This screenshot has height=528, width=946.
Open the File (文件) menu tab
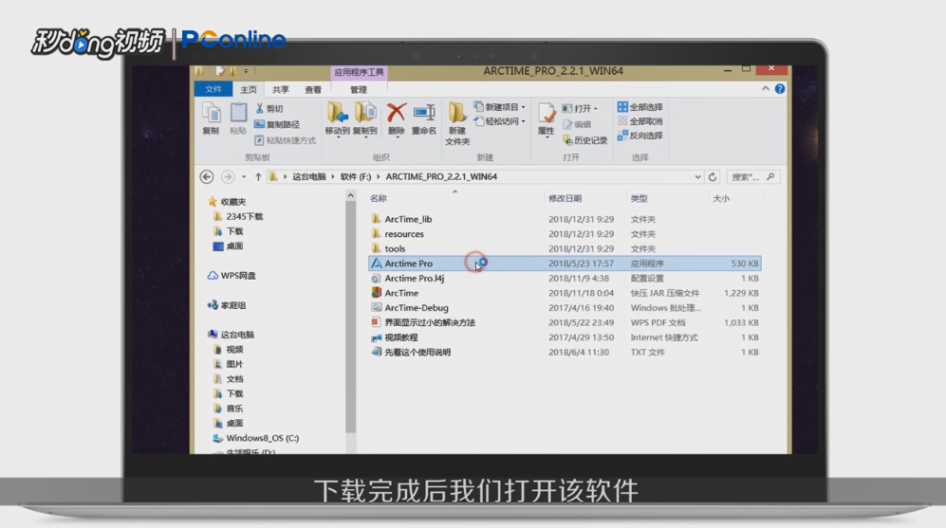pos(213,89)
